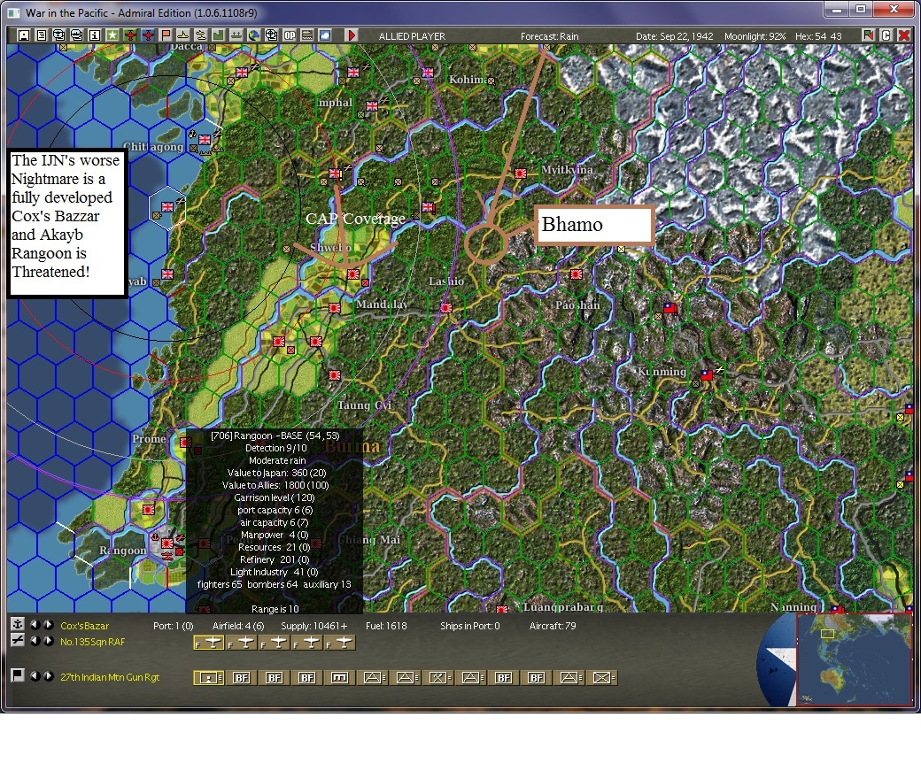
Task: Click the Kunming base flag
Action: coord(707,374)
